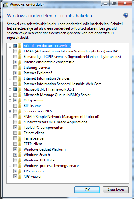
Task: Enable the TFTP-client checkbox
Action: pos(15,144)
